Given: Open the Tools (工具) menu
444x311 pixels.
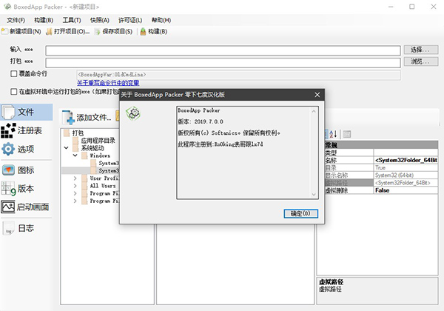Looking at the screenshot, I should coord(72,20).
